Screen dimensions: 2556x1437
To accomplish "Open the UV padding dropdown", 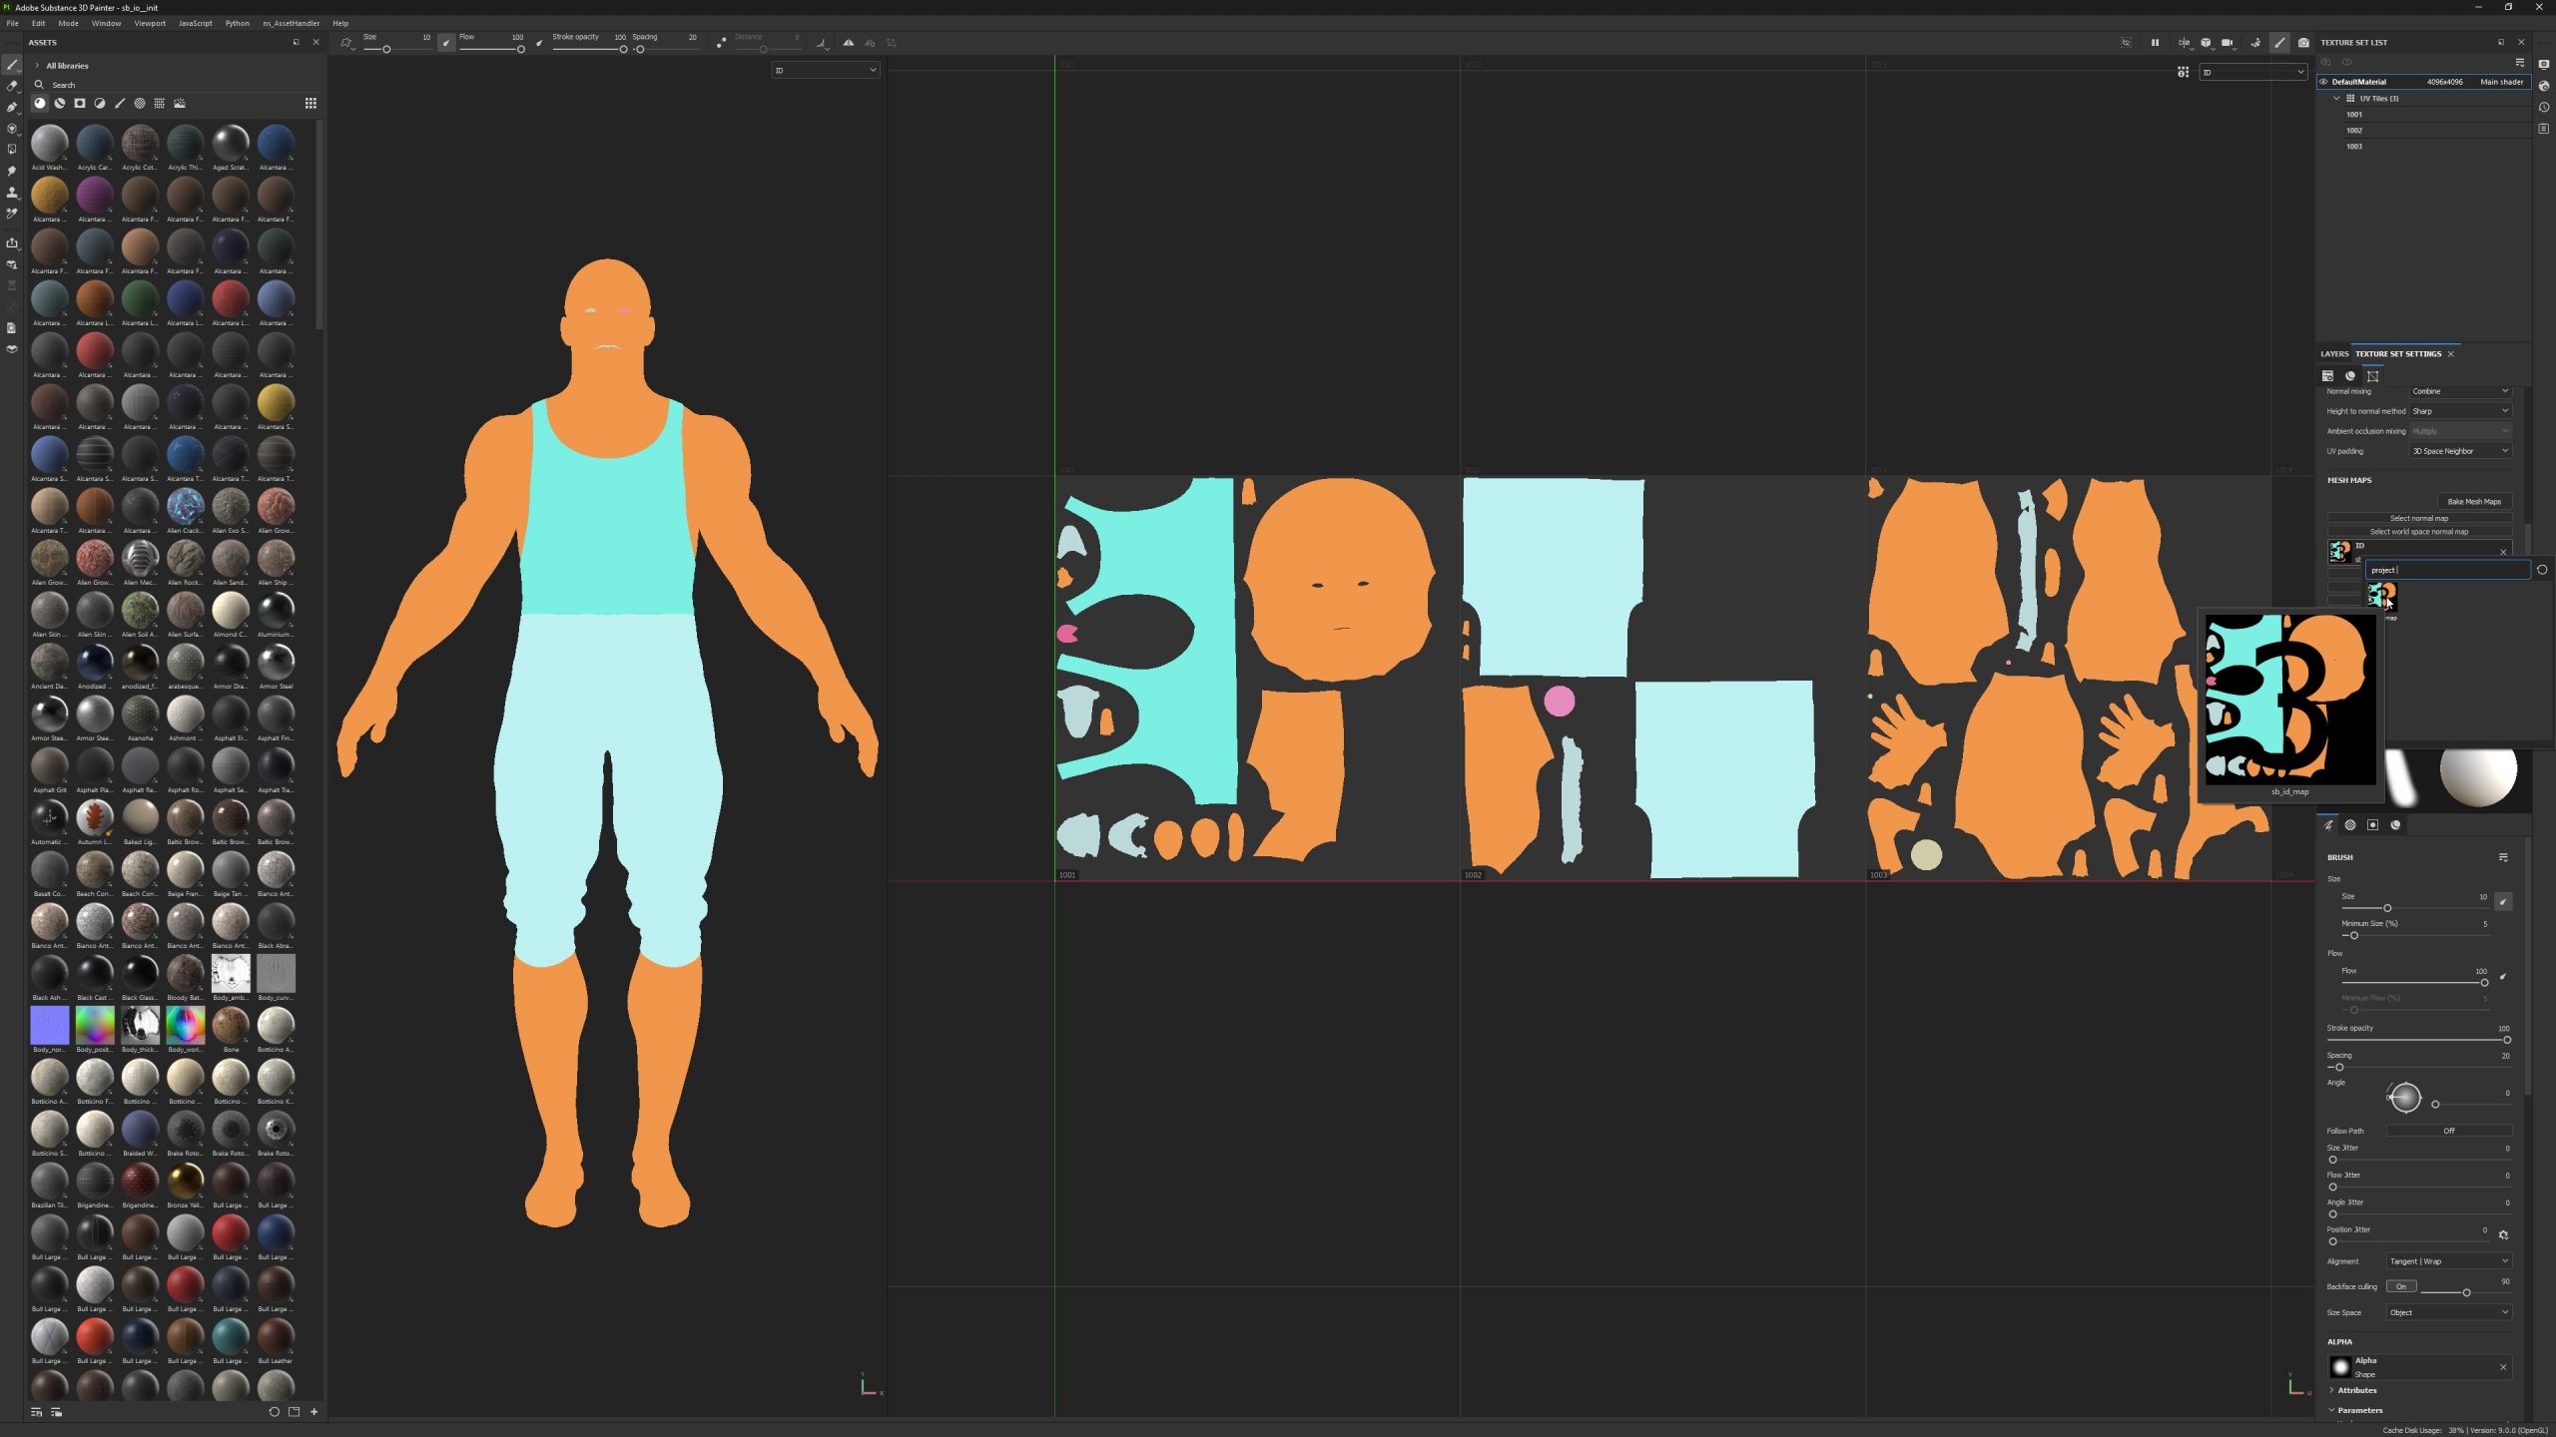I will (x=2460, y=451).
